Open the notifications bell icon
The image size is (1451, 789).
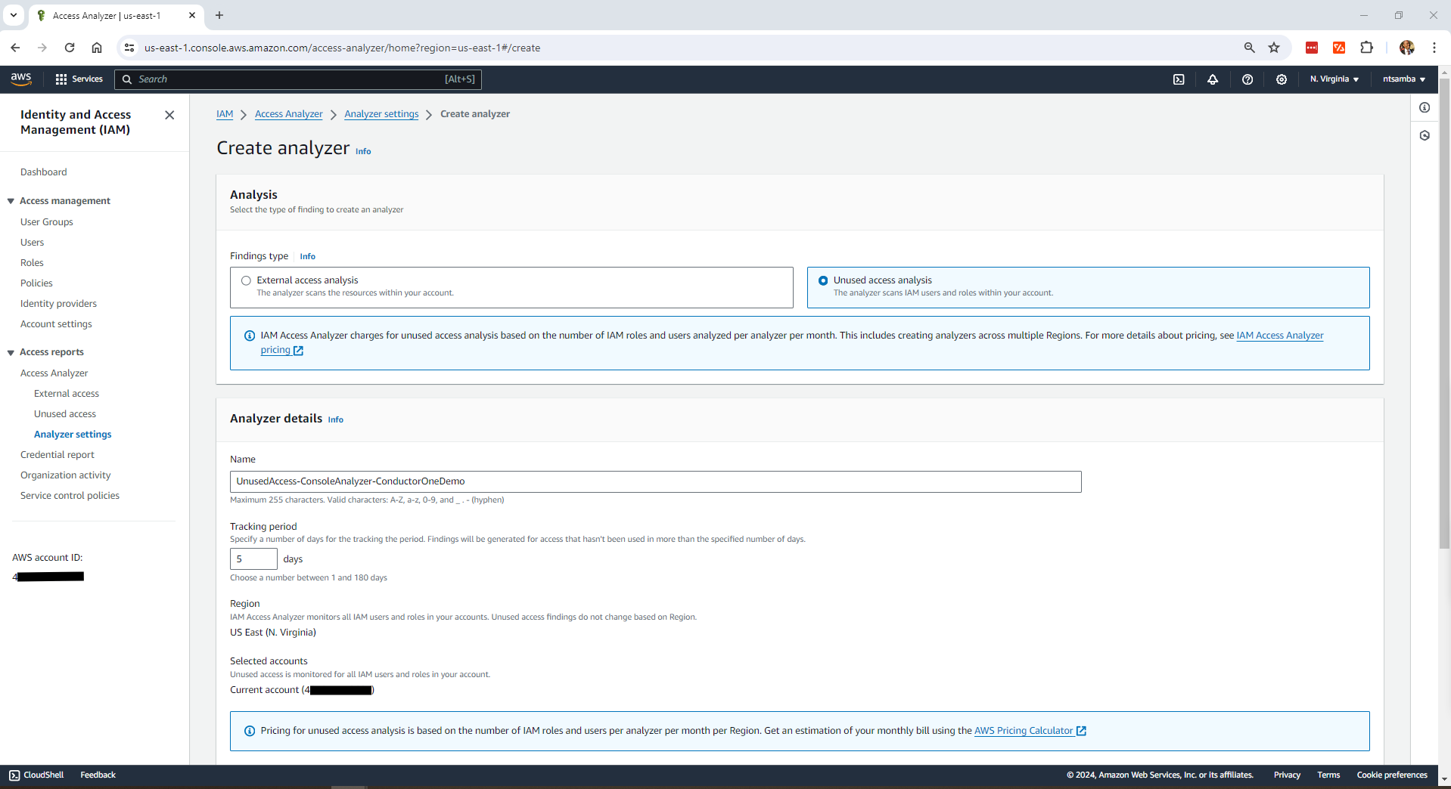pyautogui.click(x=1213, y=79)
